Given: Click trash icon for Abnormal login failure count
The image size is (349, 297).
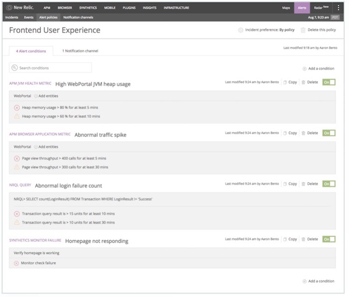Looking at the screenshot, I should point(303,184).
